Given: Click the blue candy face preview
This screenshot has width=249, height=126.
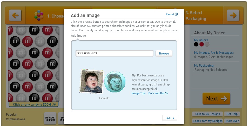Looking at the screenshot, I should [115, 82].
